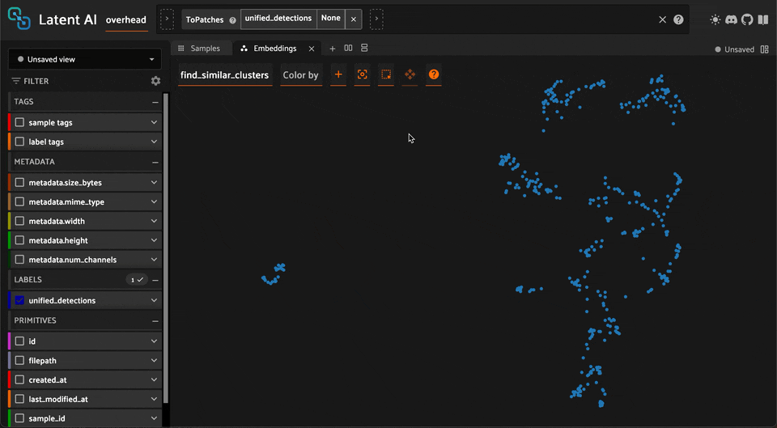Click the orange help icon in Embeddings toolbar
The width and height of the screenshot is (777, 428).
click(x=434, y=74)
